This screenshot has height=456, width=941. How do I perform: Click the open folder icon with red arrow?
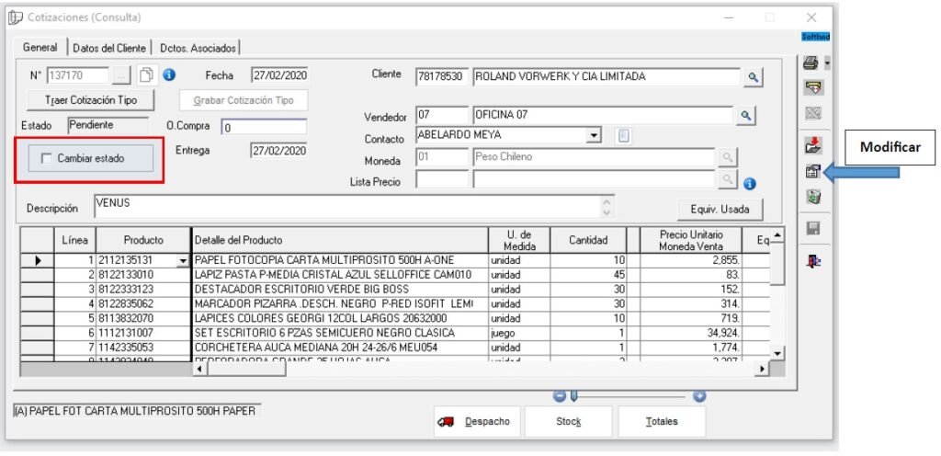[812, 144]
